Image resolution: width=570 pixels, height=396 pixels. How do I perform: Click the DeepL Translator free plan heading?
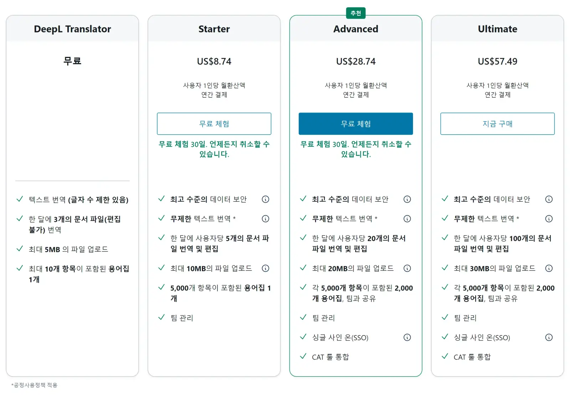72,29
